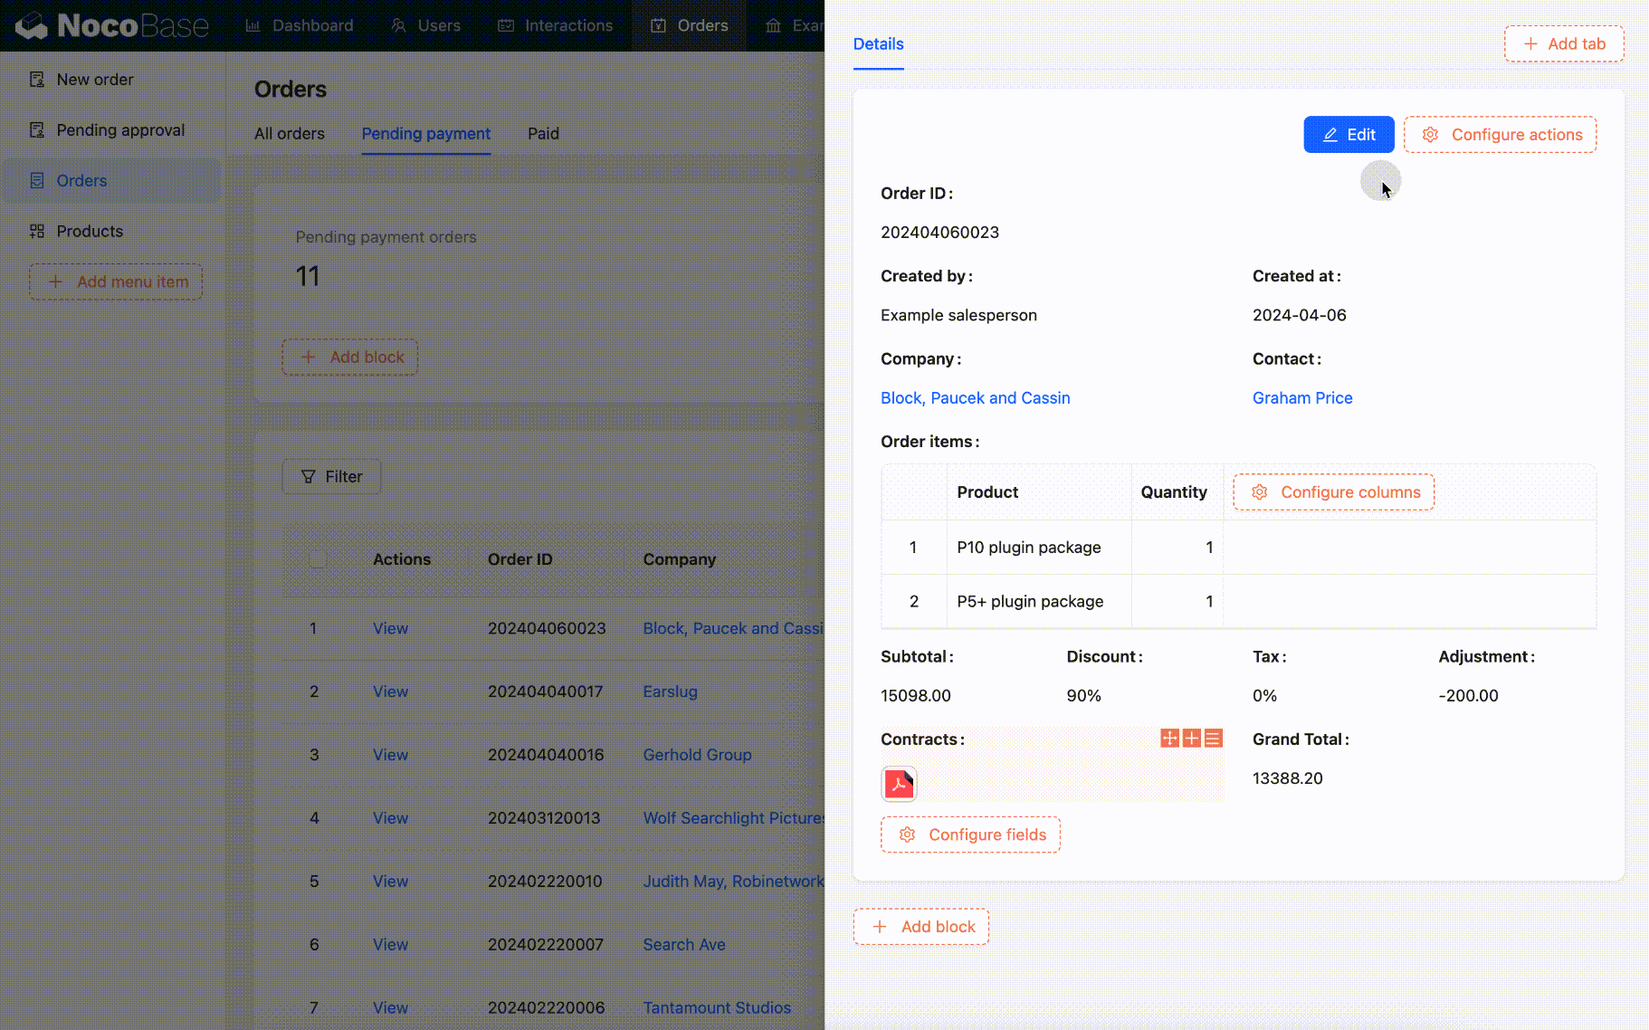Open Configure columns for Order items
This screenshot has width=1649, height=1030.
1334,492
